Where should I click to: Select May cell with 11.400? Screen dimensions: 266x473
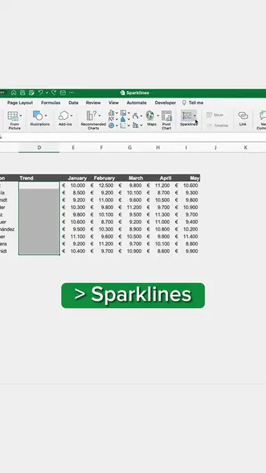pos(186,236)
